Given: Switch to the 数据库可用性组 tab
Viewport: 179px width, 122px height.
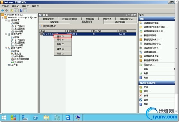Looking at the screenshot, I should click(x=70, y=19).
